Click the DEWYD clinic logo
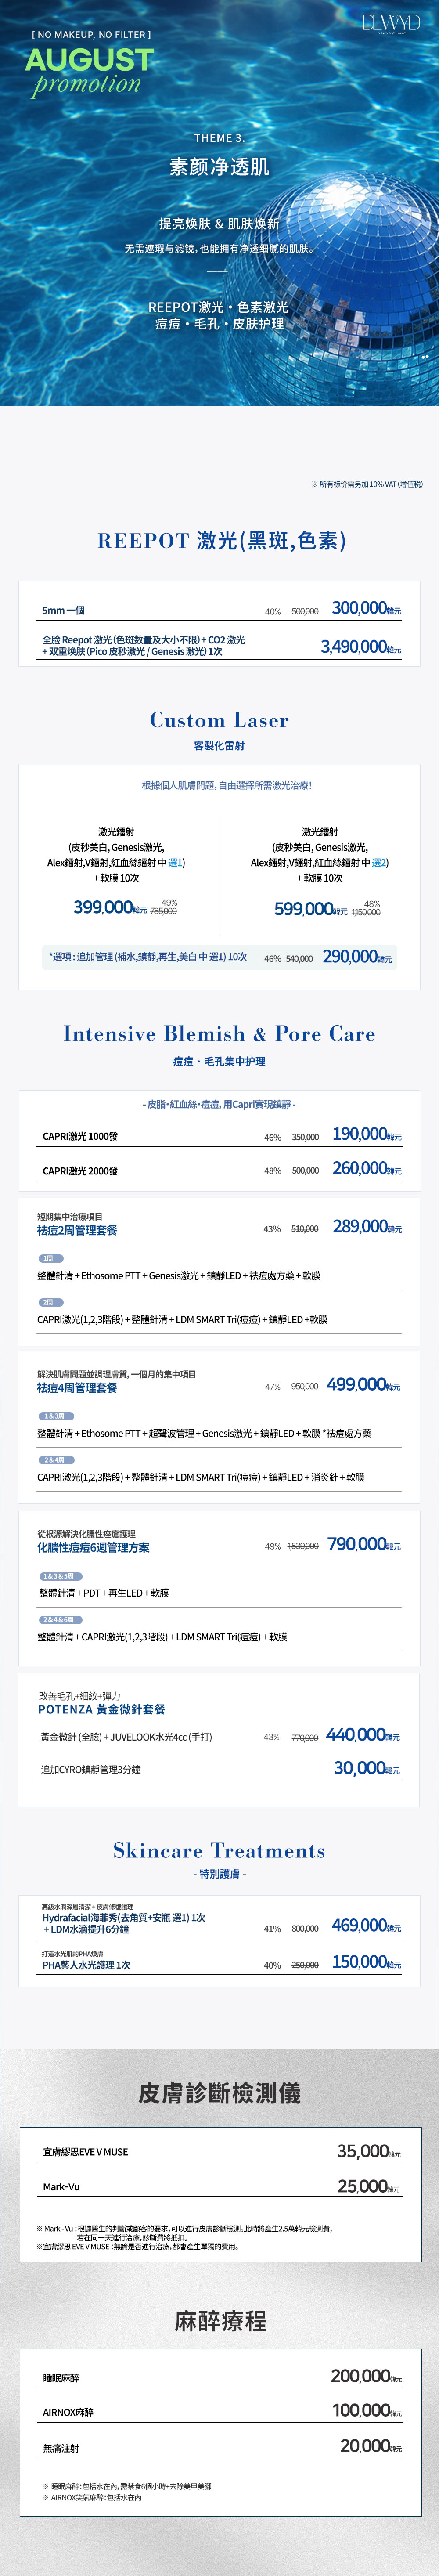The height and width of the screenshot is (2576, 439). (391, 24)
